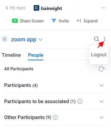Click the Expand panel arrow icon
The height and width of the screenshot is (133, 111).
pos(79,21)
